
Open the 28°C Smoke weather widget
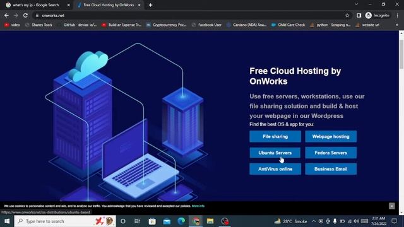(x=290, y=221)
